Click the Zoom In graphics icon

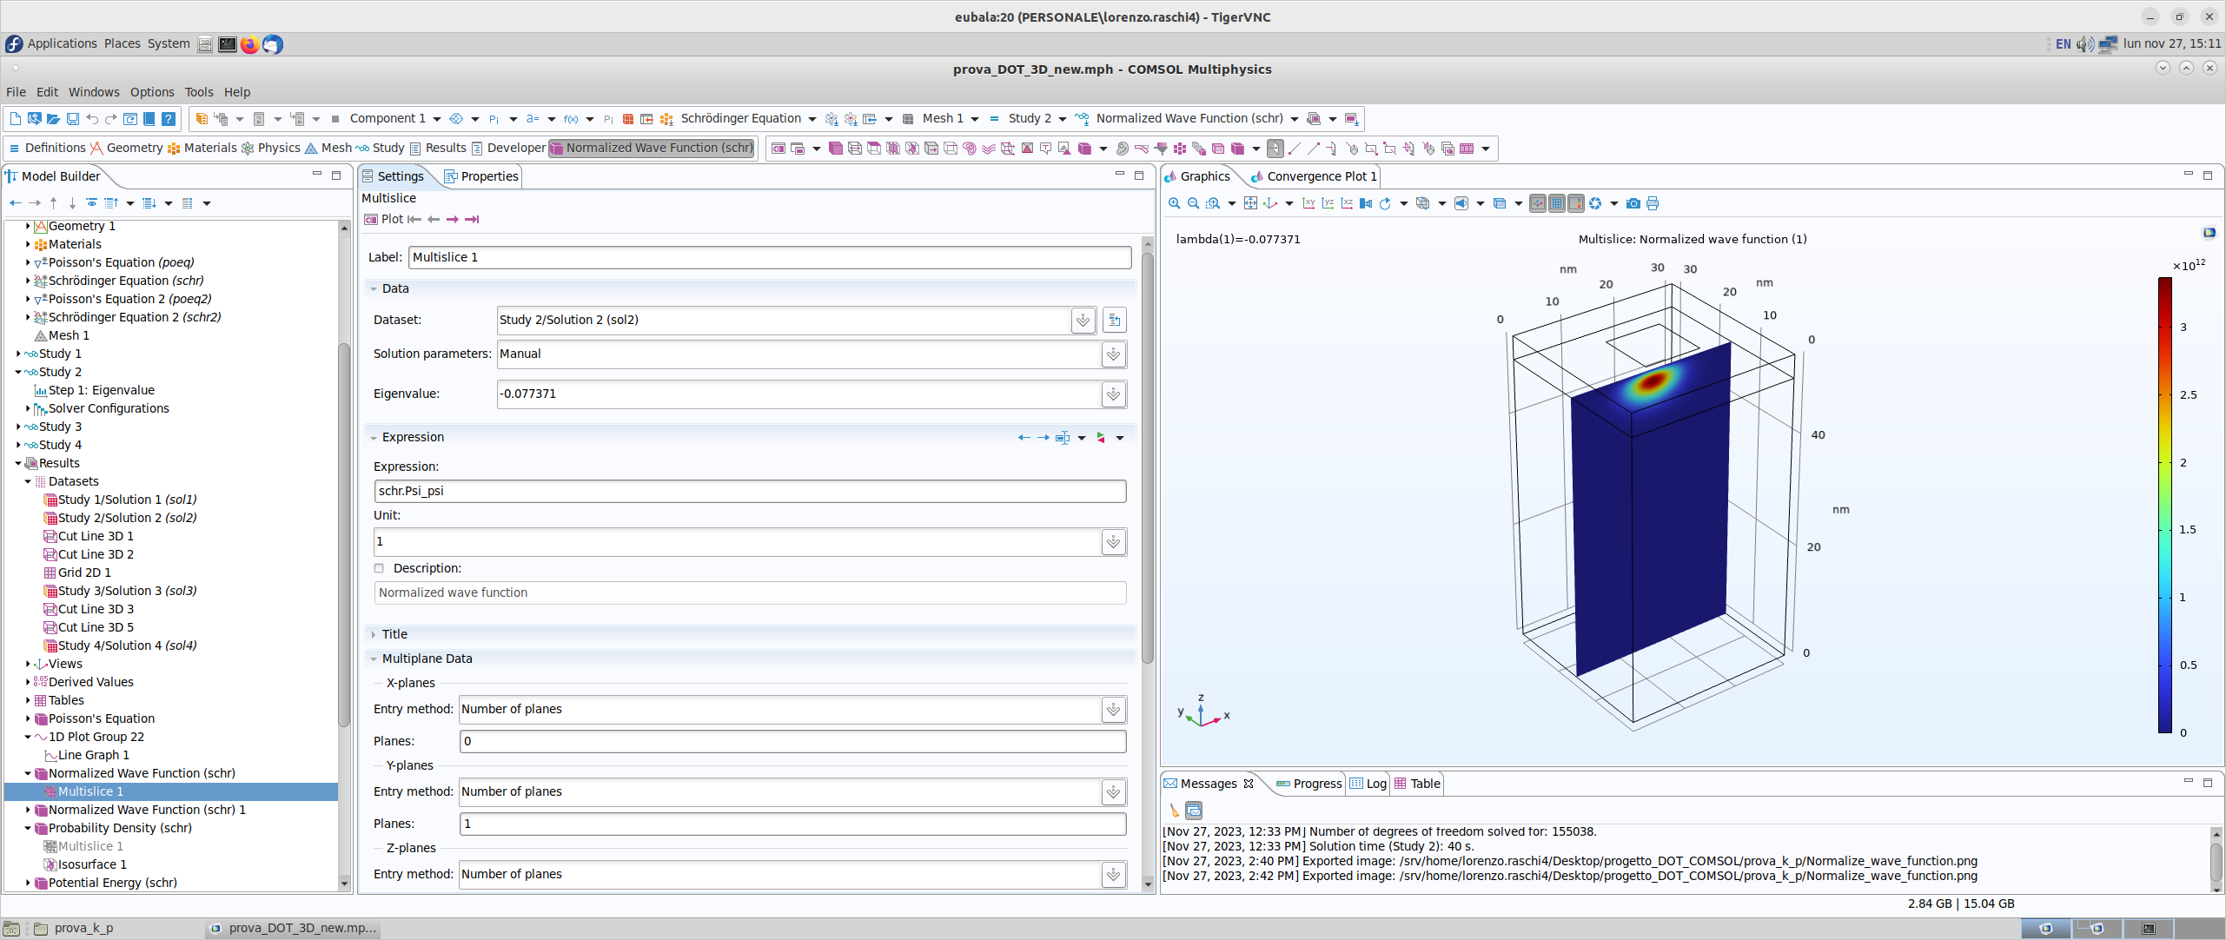click(1174, 203)
